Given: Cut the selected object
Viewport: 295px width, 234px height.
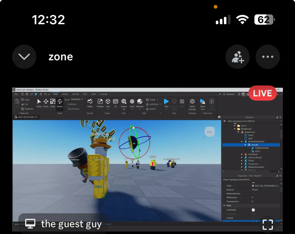Looking at the screenshot, I should pos(25,104).
